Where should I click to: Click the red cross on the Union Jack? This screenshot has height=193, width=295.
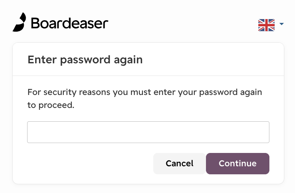pos(266,25)
